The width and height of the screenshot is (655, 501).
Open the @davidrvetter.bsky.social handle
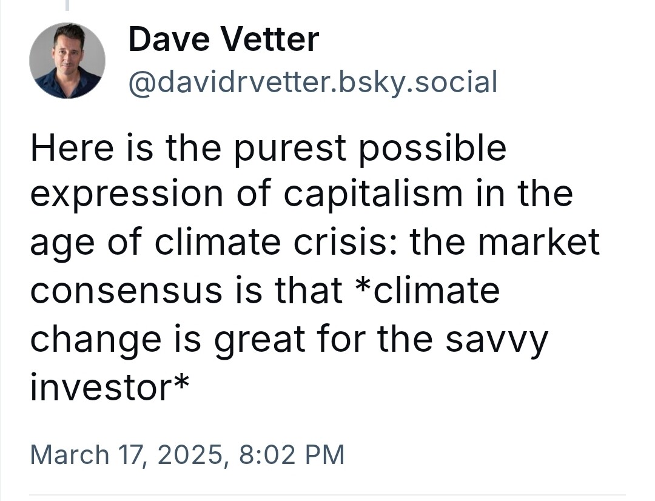313,81
